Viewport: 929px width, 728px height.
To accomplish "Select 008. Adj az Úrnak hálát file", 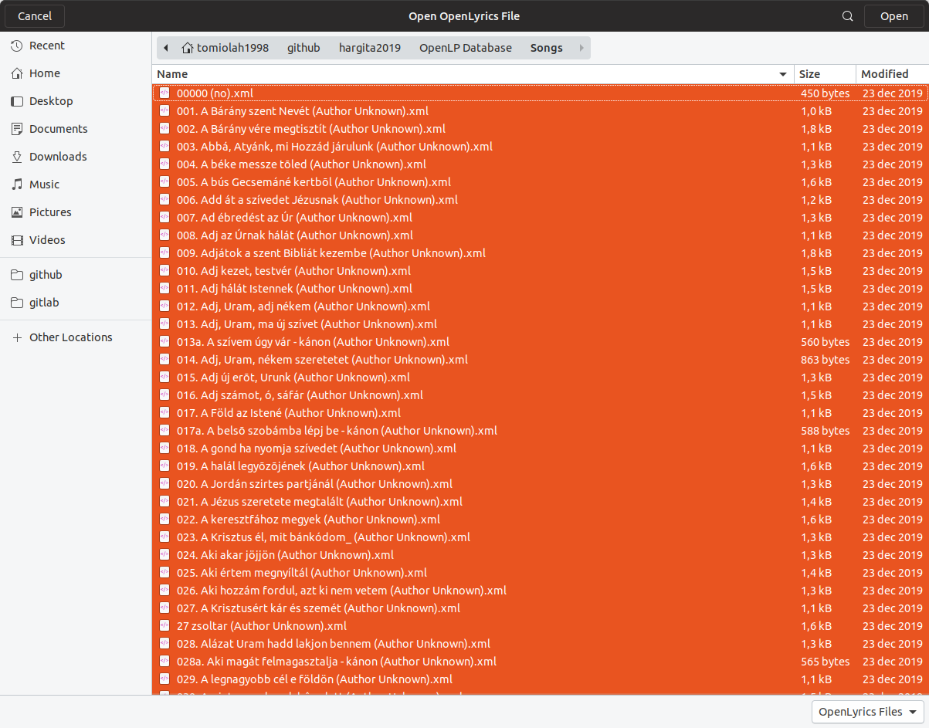I will coord(541,235).
